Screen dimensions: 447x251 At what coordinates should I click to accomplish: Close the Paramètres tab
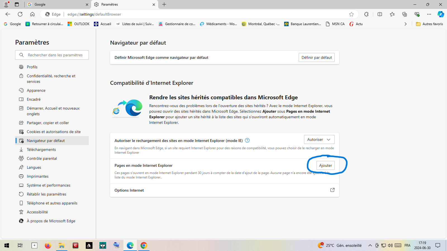coord(154,4)
